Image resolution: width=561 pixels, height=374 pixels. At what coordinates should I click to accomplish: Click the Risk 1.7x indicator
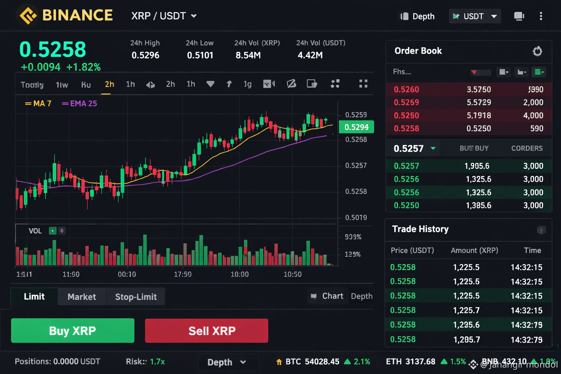145,362
